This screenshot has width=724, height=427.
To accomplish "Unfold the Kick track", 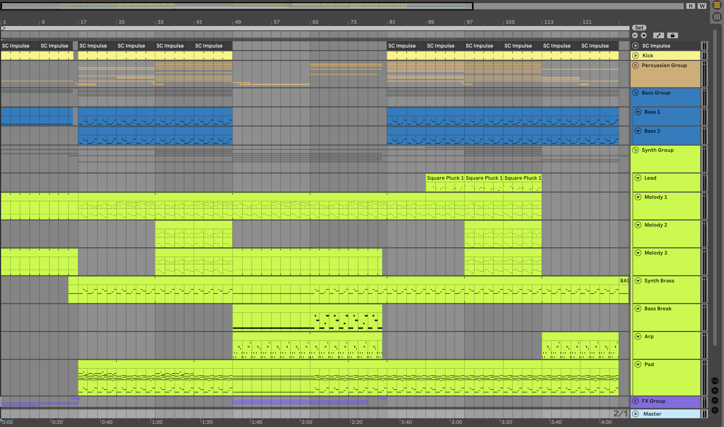I will 636,56.
